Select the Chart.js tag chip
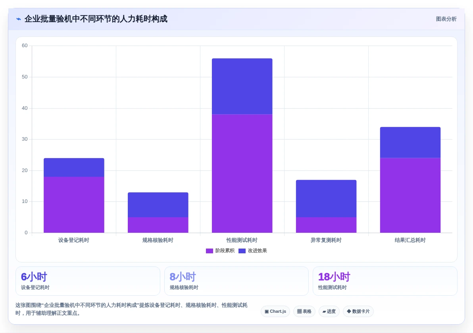The height and width of the screenshot is (333, 473). [x=275, y=311]
